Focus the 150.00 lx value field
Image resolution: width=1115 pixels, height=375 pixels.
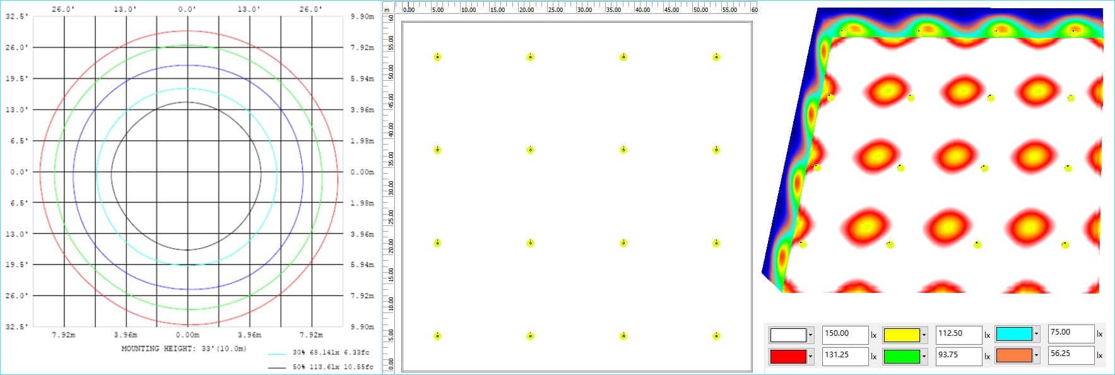(x=846, y=334)
